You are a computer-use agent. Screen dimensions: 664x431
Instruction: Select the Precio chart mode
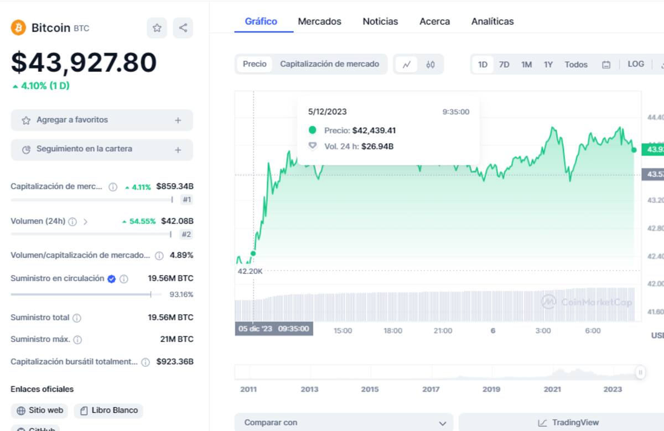tap(255, 64)
